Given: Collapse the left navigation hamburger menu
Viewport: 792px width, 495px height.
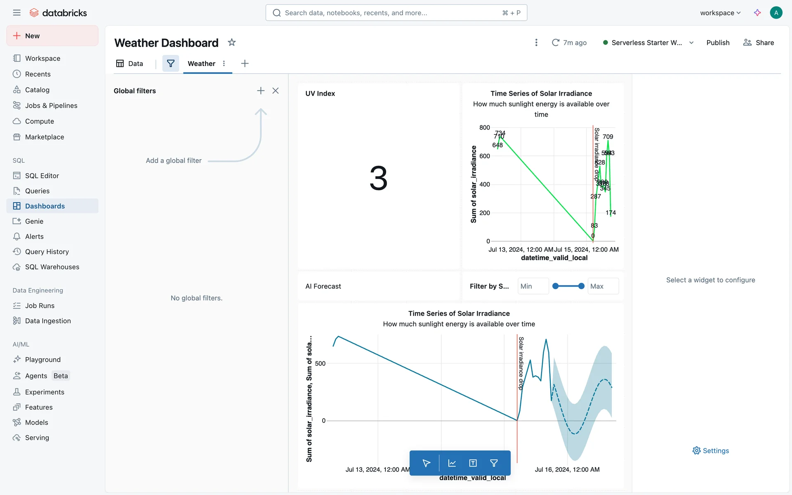Looking at the screenshot, I should [16, 13].
